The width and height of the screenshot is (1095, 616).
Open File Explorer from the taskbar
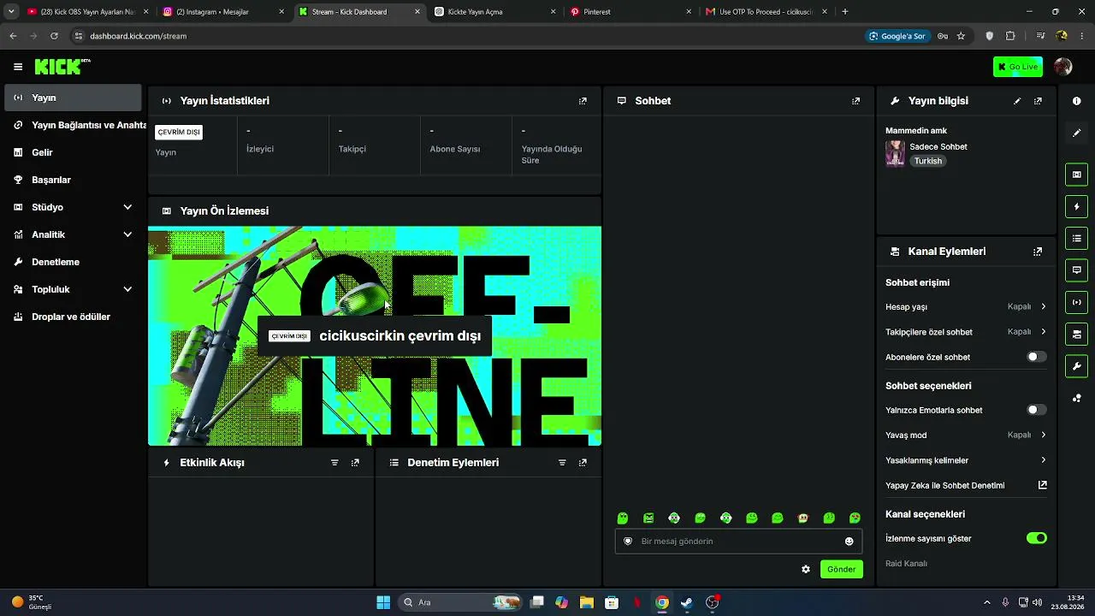coord(587,602)
